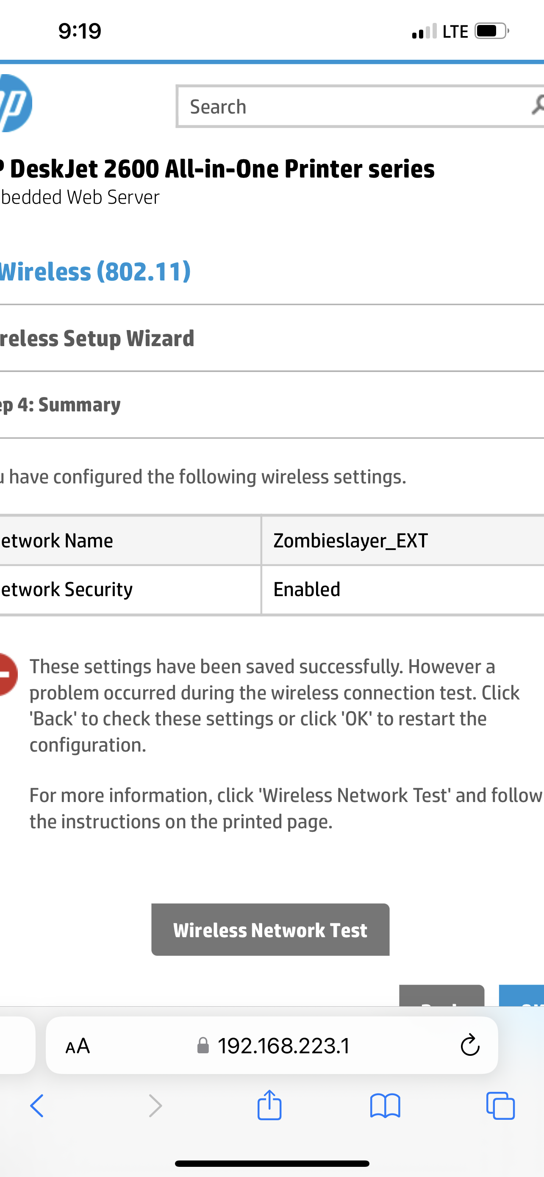The width and height of the screenshot is (544, 1177).
Task: Open Safari bookmarks
Action: pyautogui.click(x=385, y=1106)
